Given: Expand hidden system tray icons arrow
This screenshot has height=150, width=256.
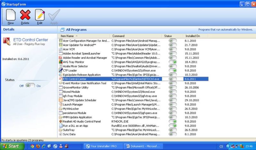Looking at the screenshot, I should [x=228, y=146].
